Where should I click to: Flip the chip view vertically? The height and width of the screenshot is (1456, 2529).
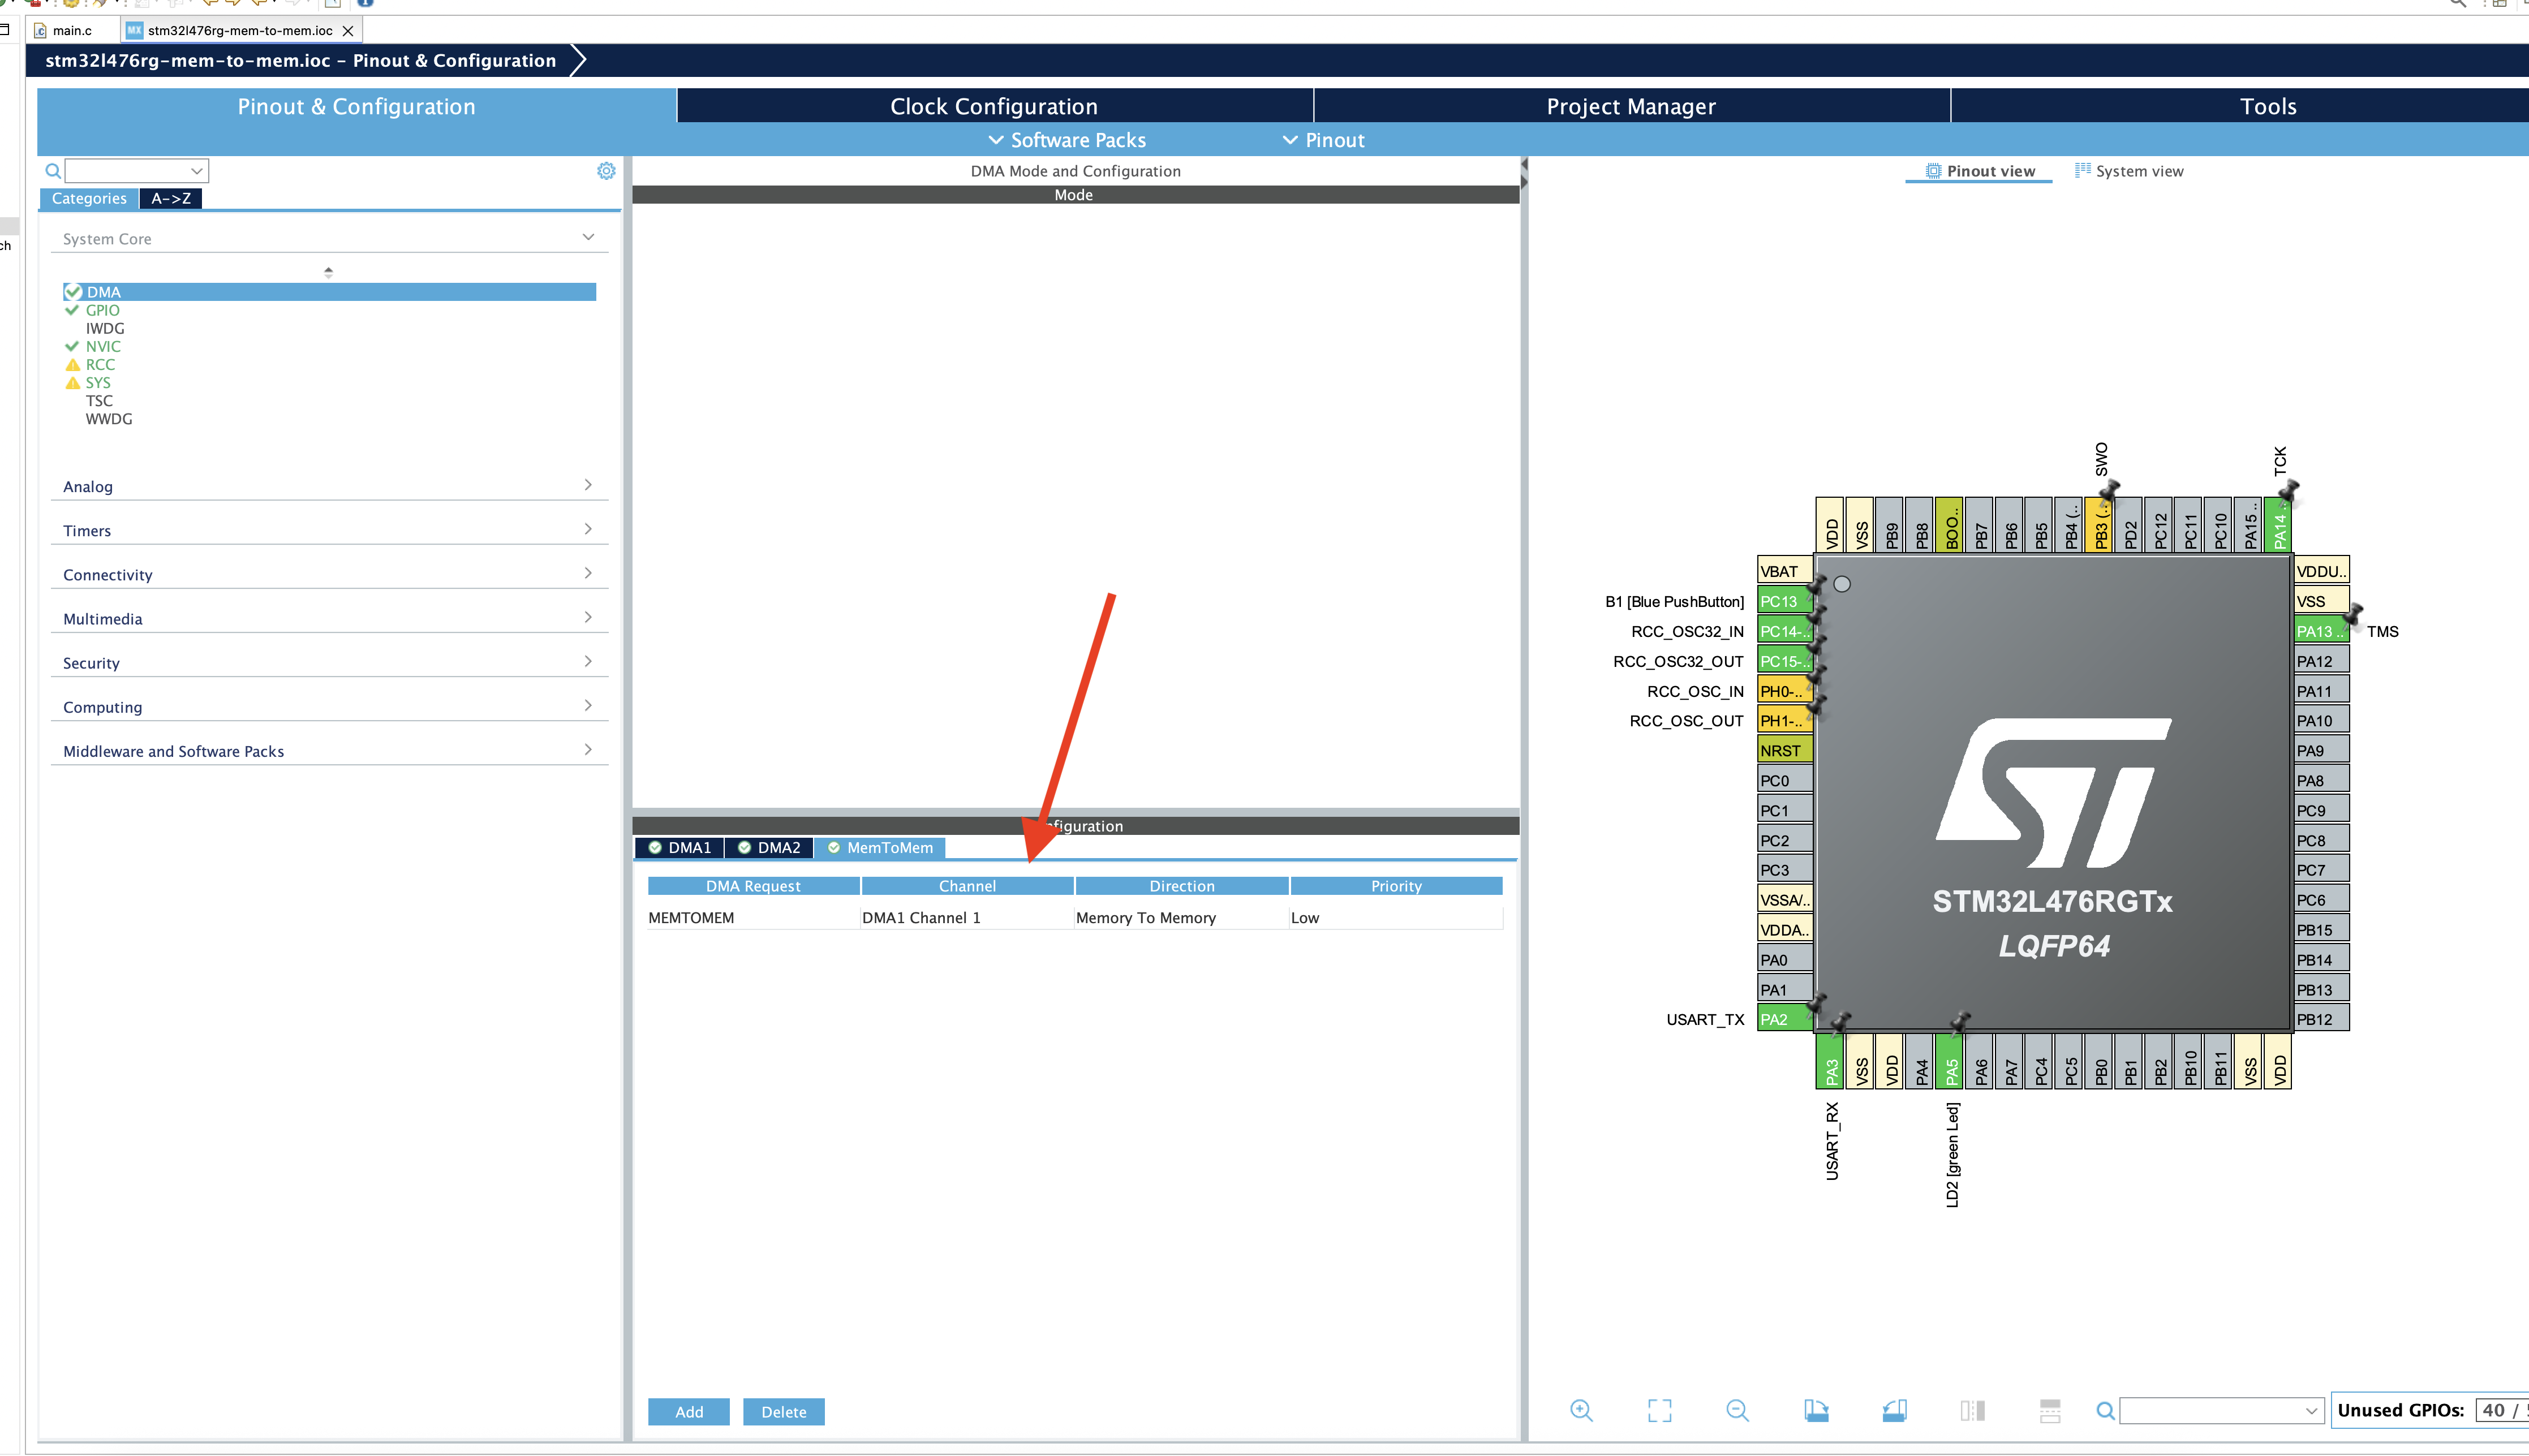coord(2050,1410)
